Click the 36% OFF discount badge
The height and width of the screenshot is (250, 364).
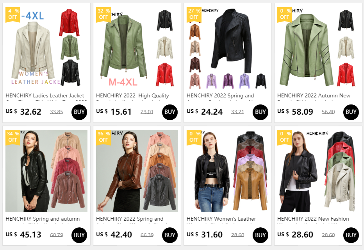coord(103,137)
